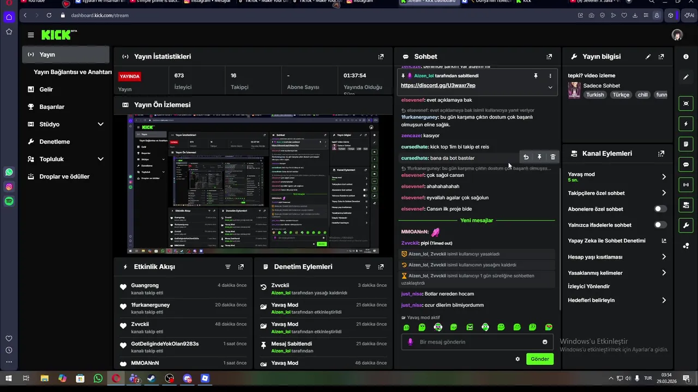Viewport: 698px width, 392px height.
Task: Insert the heart-eyes emote at the row's end
Action: [549, 327]
